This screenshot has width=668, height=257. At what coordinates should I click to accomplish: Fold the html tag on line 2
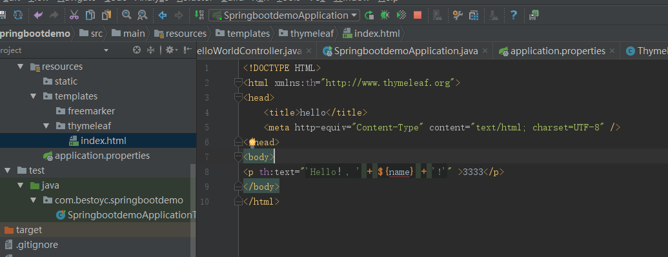point(239,82)
